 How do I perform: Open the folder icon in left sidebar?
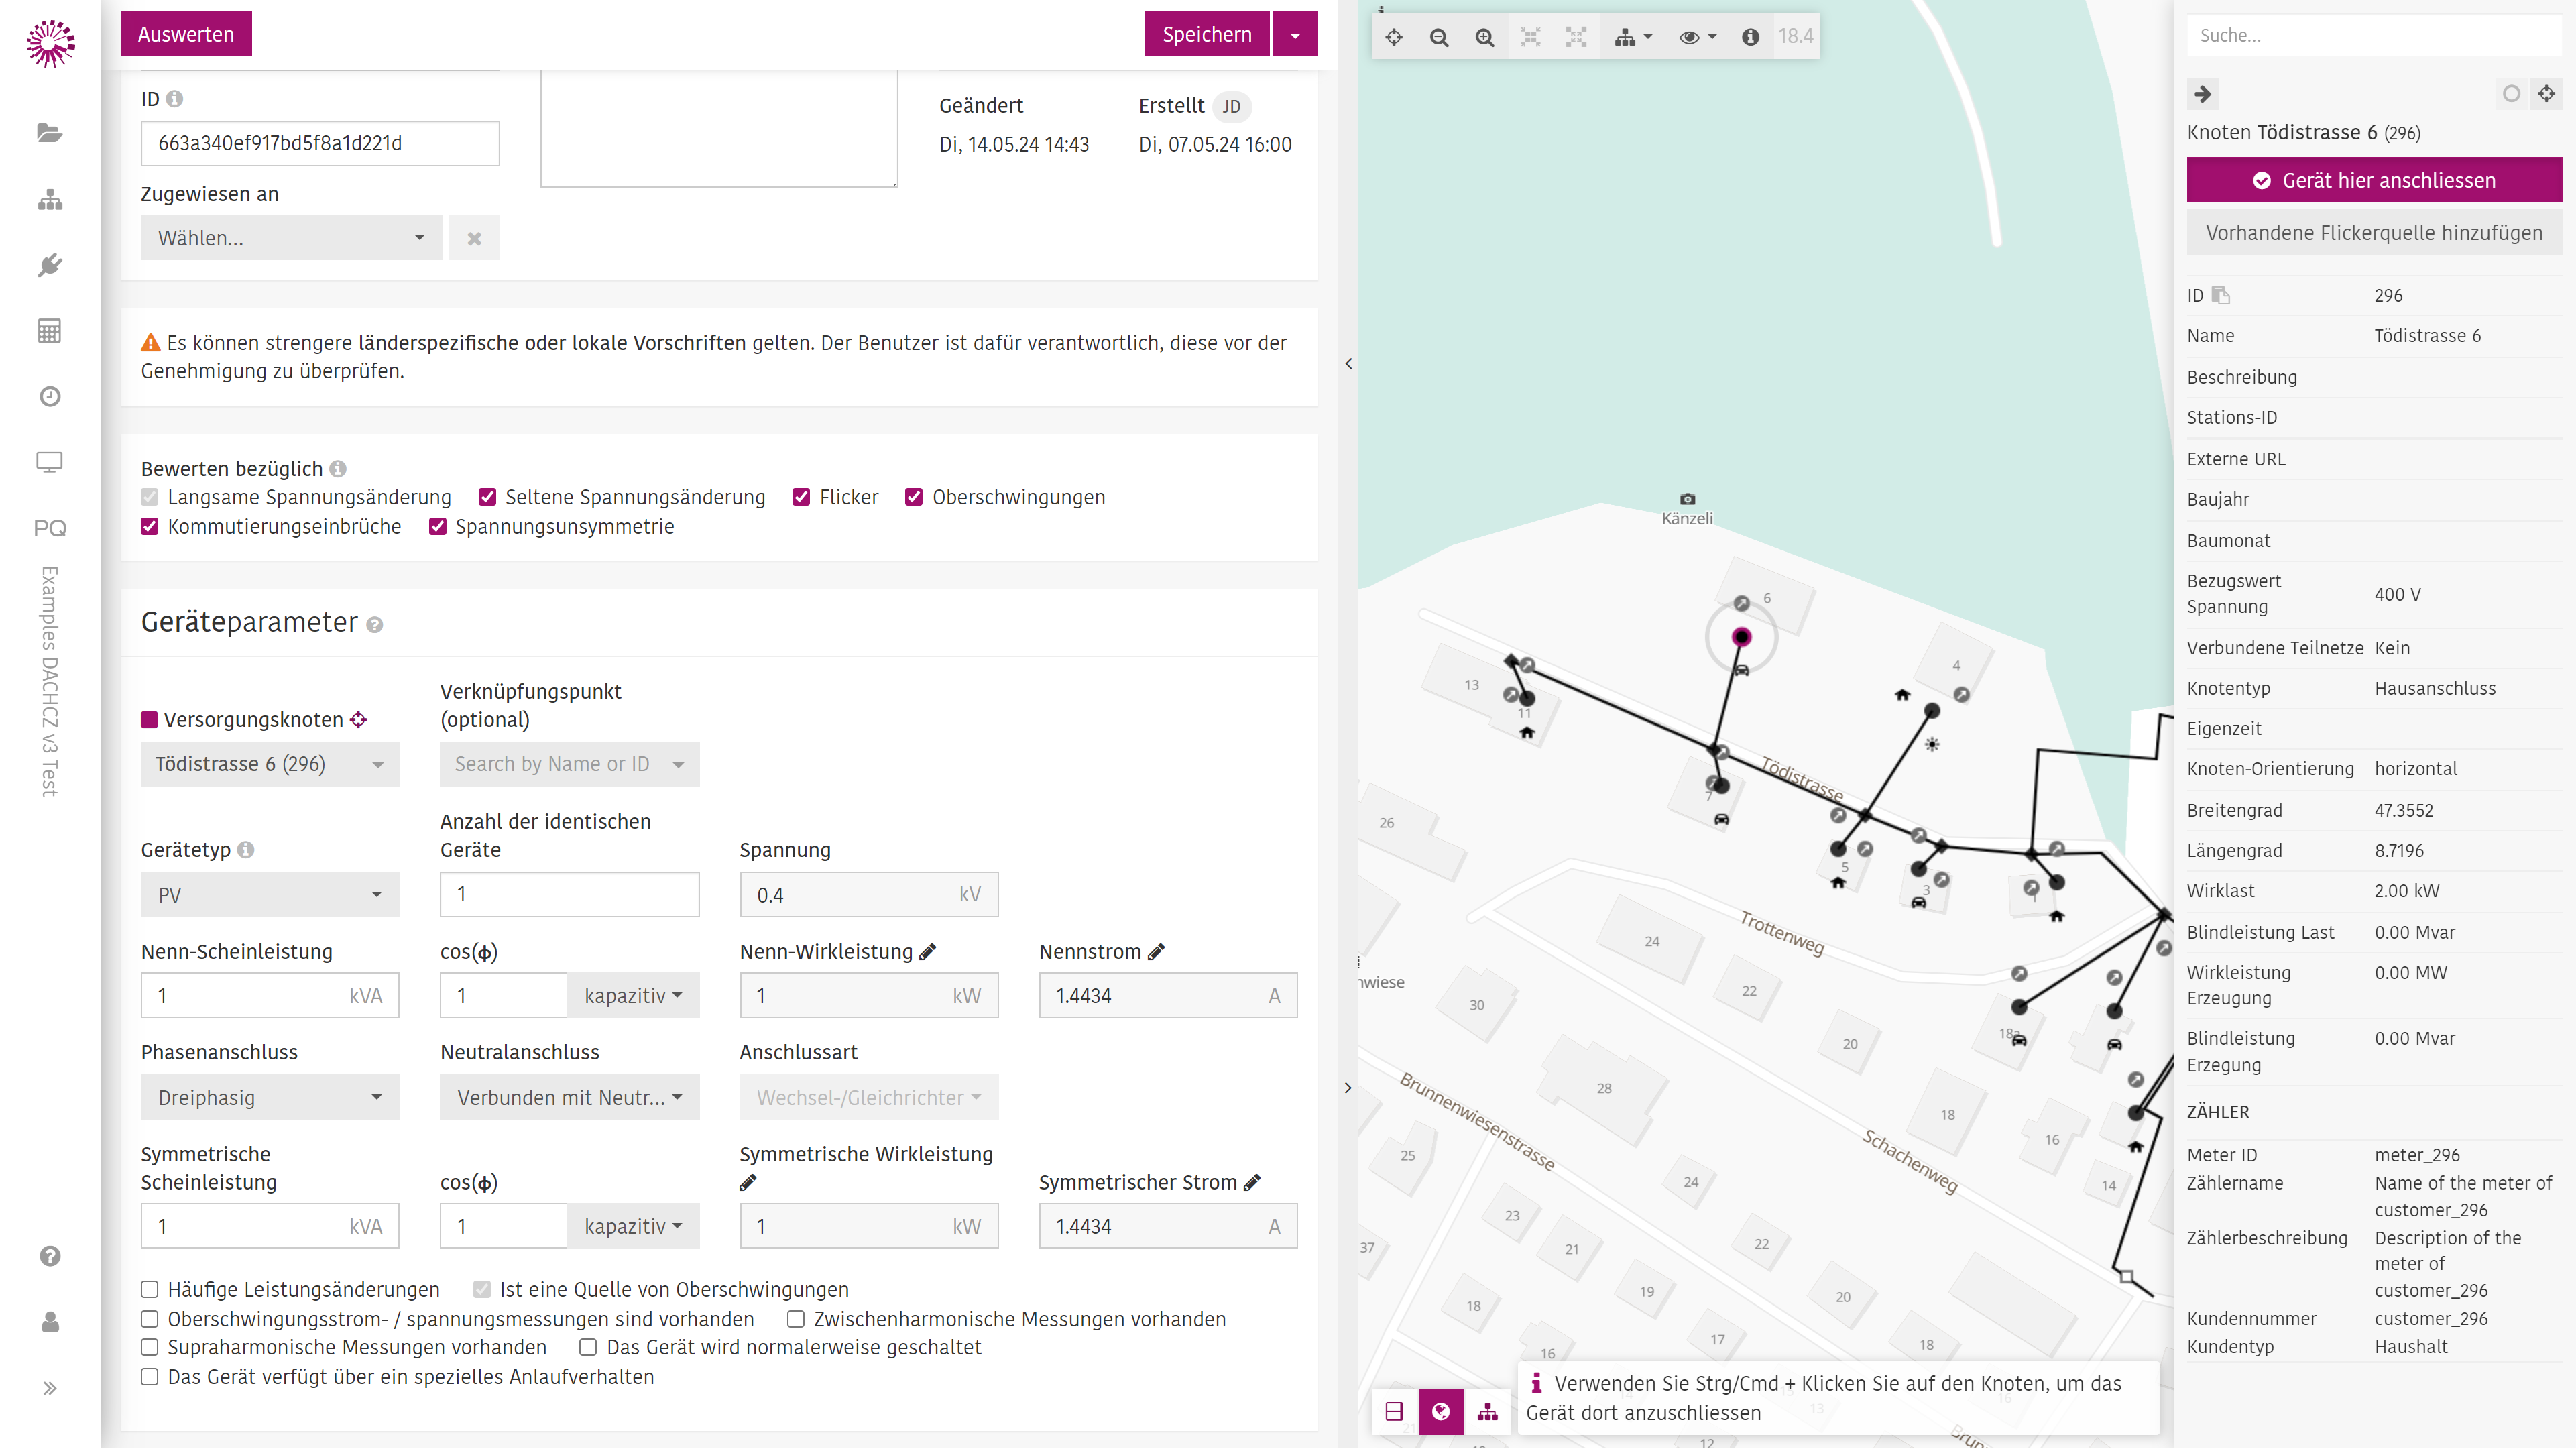[x=49, y=133]
